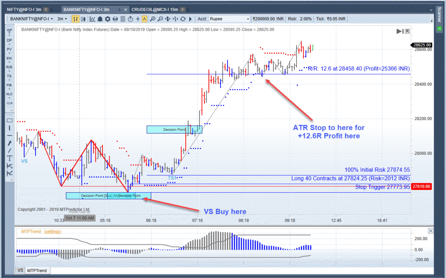The width and height of the screenshot is (446, 278).
Task: Select the rectangle drawing tool
Action: pyautogui.click(x=9, y=120)
